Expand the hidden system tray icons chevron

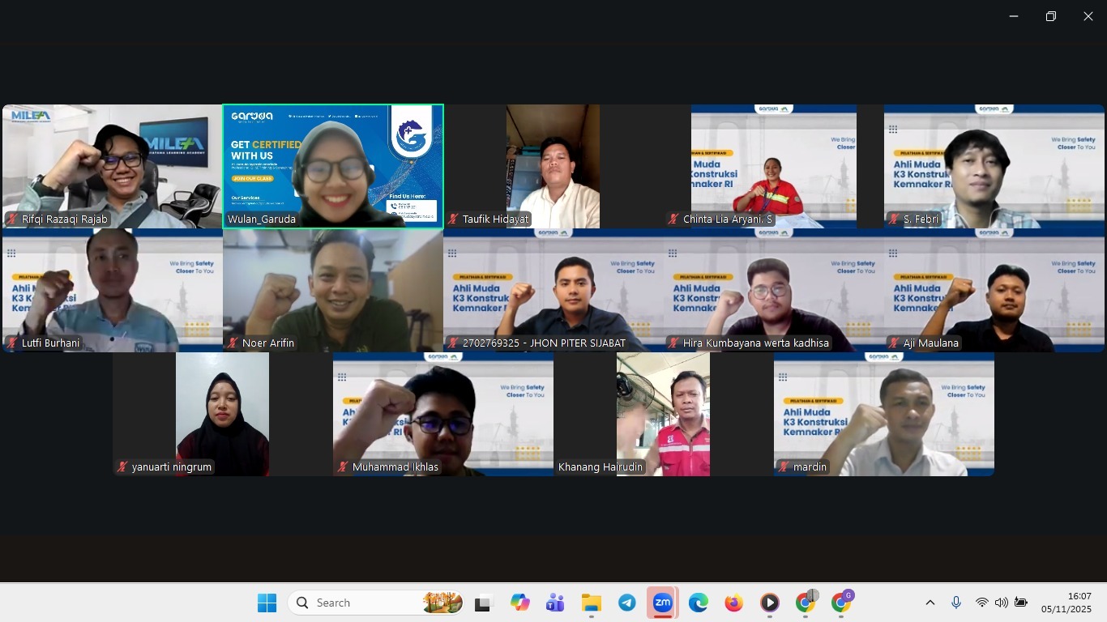(930, 603)
